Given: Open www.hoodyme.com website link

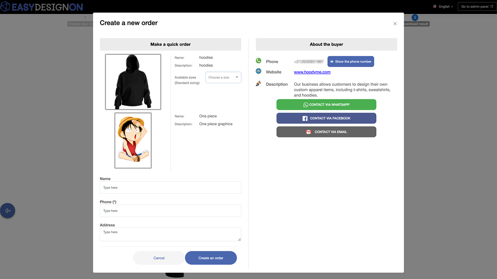Looking at the screenshot, I should click(312, 72).
